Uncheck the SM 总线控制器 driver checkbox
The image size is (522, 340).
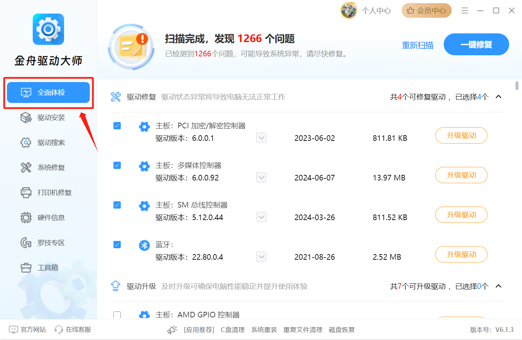coord(117,205)
